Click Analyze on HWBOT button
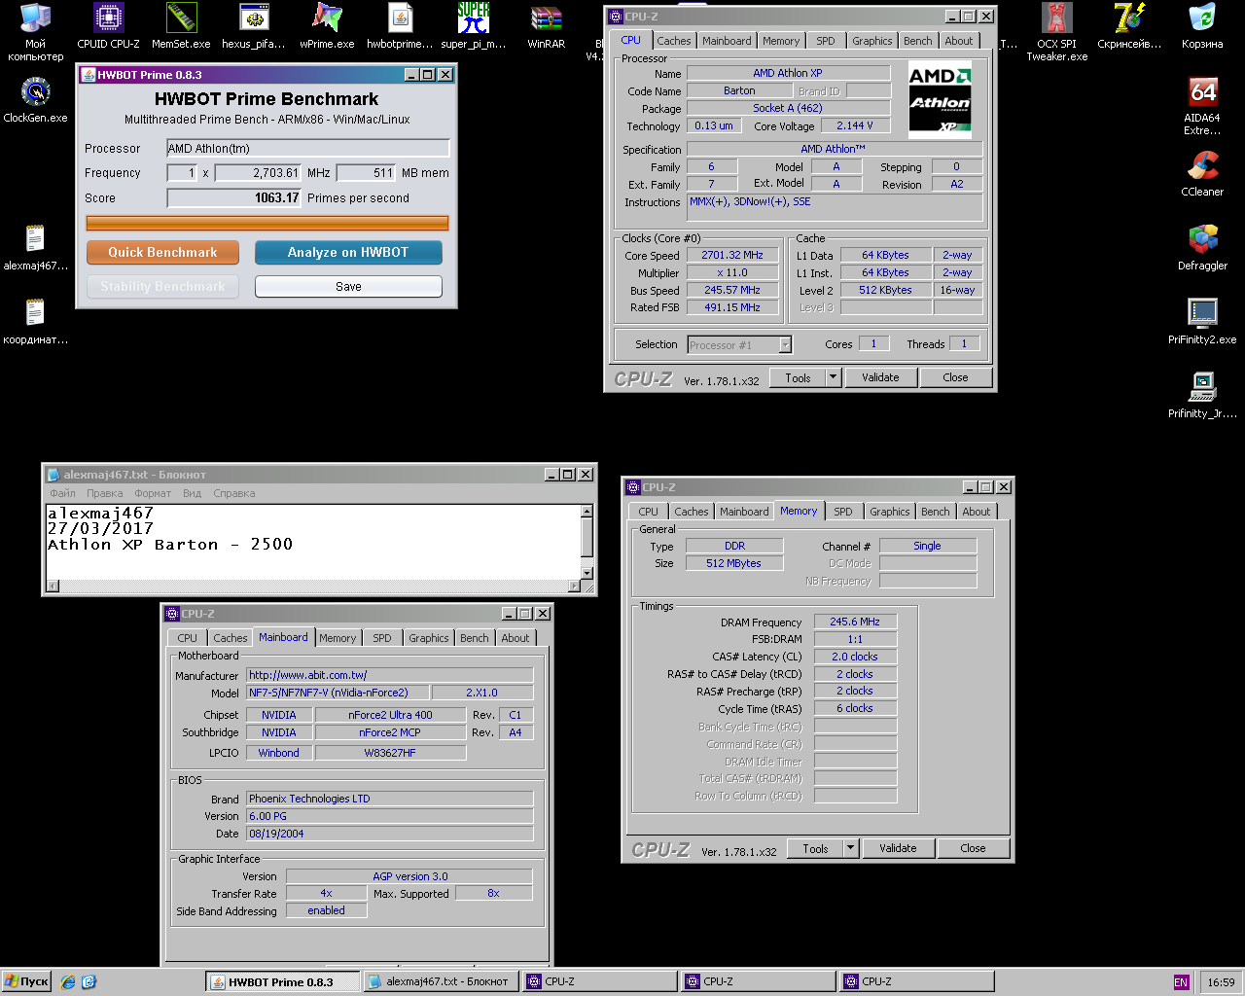The image size is (1245, 996). tap(348, 253)
